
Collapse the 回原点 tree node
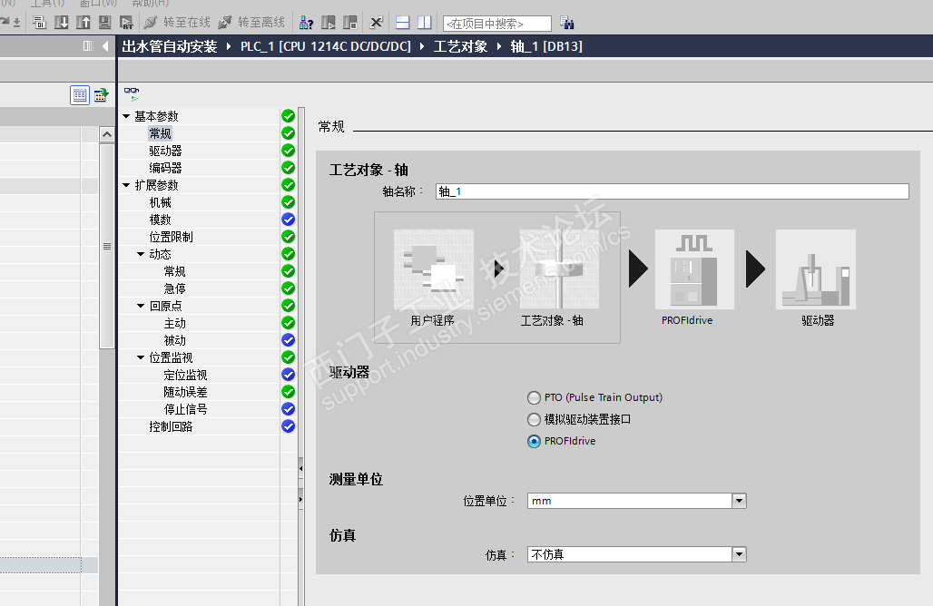(x=141, y=306)
